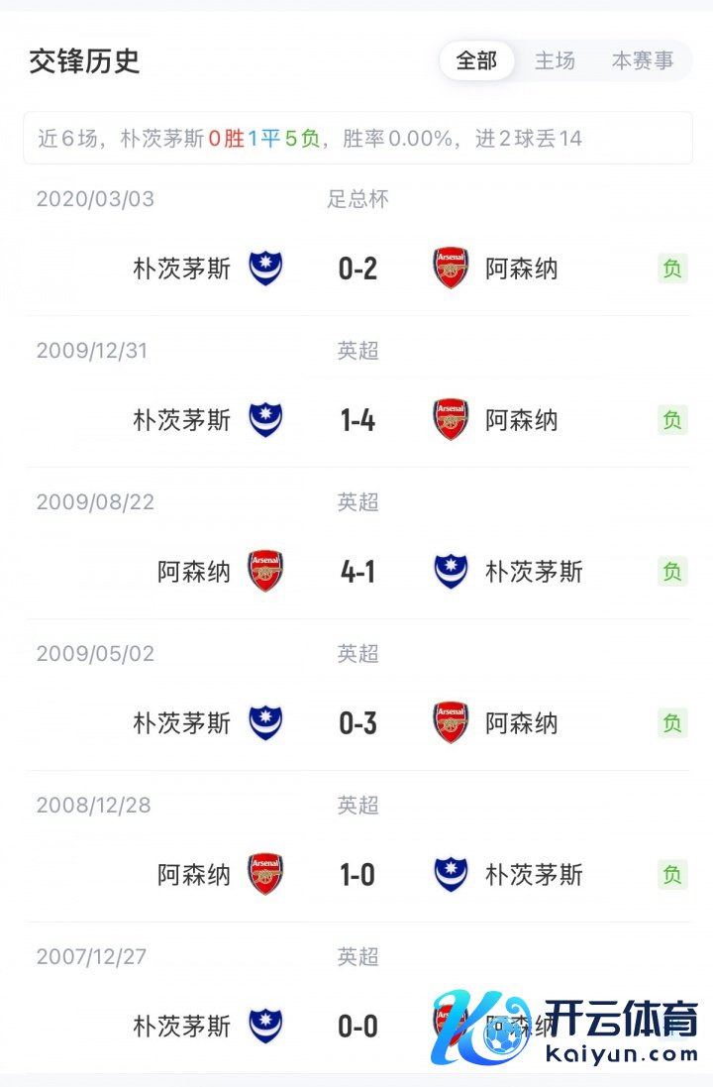Click Arsenal crest in 2009/08/22 match
Screen dimensions: 713x1087
click(x=265, y=572)
